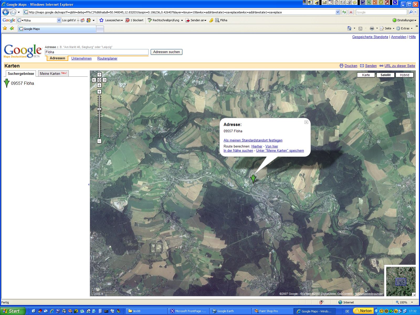Screen dimensions: 420x315
Task: Click the Senden link under Karten bar
Action: tap(371, 66)
